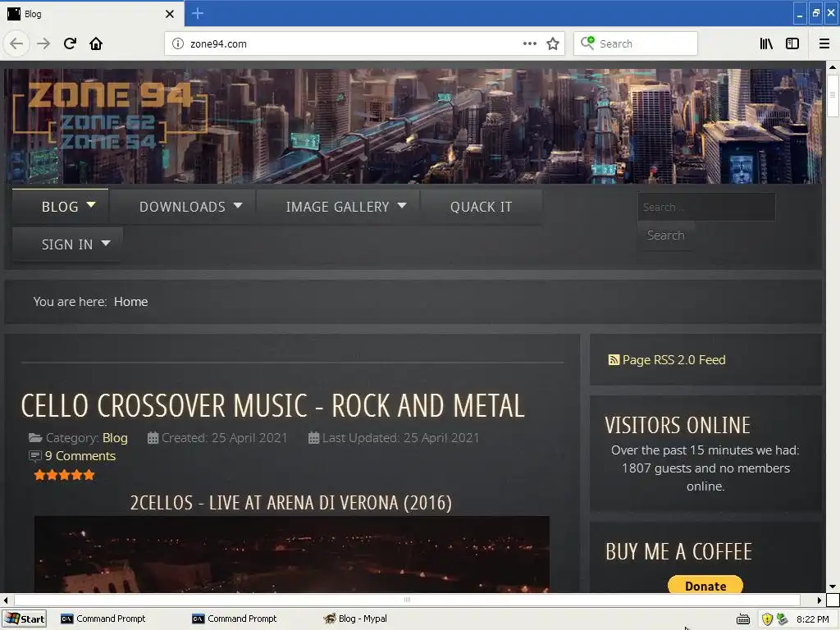Viewport: 840px width, 630px height.
Task: Click 2Cellos Live at Arena di Verona heading
Action: 291,503
